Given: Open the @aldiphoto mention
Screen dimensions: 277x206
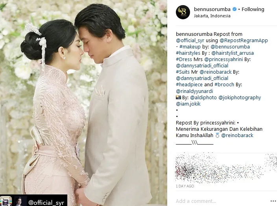Looking at the screenshot, I should 203,98.
